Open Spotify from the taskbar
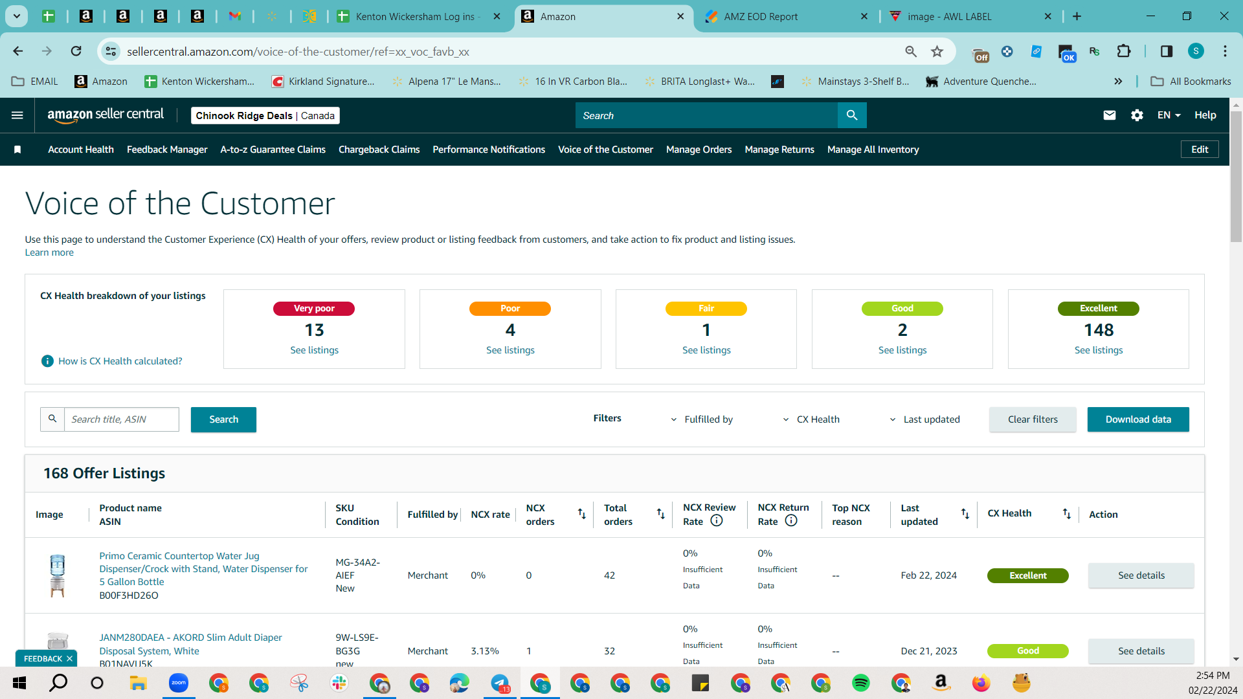The width and height of the screenshot is (1243, 699). 861,683
